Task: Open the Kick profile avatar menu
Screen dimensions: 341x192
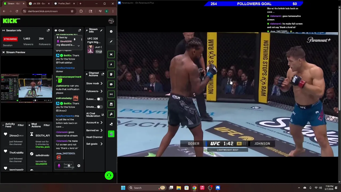Action: [x=111, y=21]
